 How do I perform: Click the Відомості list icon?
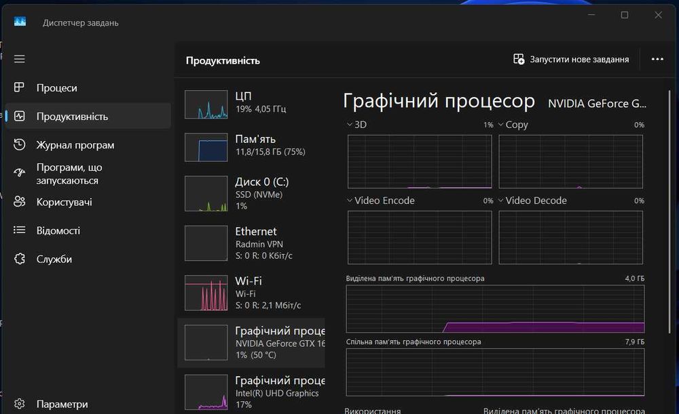(20, 230)
